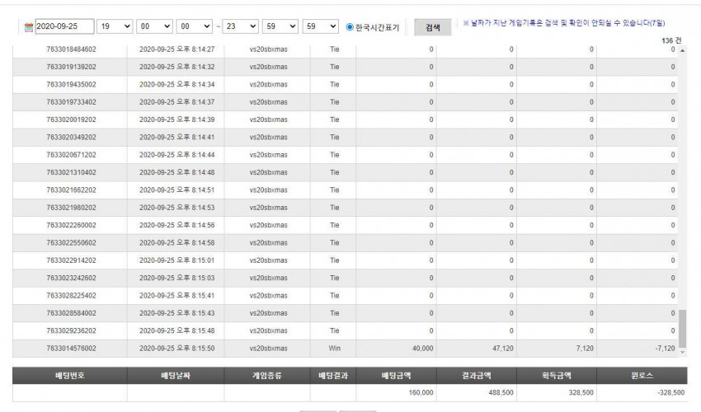The image size is (701, 412).
Task: Select bet number 7633014576002
Action: coord(71,349)
